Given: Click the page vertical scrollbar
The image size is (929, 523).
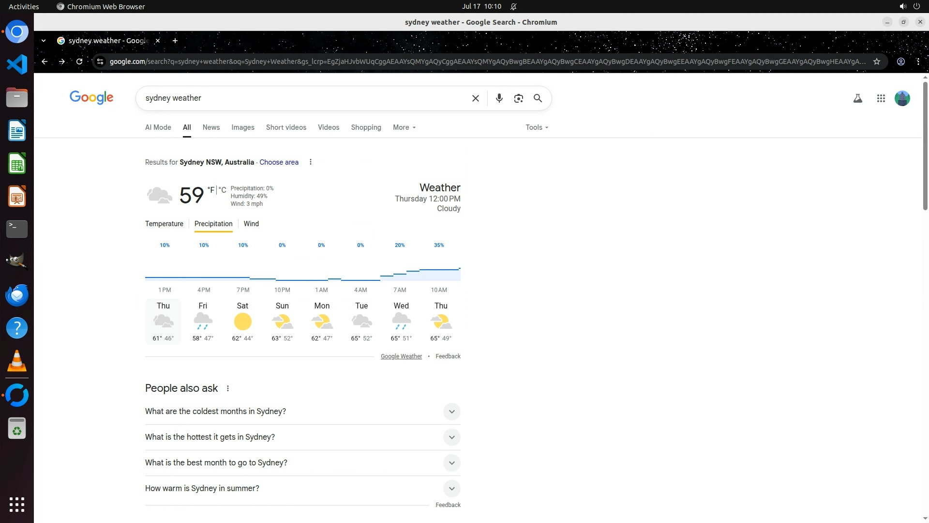Looking at the screenshot, I should click(x=925, y=145).
